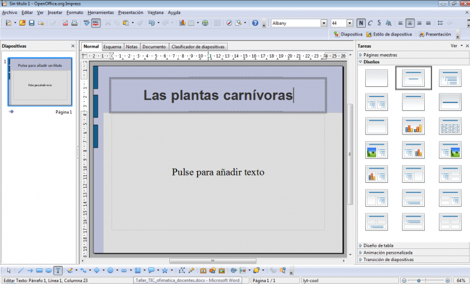Toggle italic text formatting
The width and height of the screenshot is (470, 284).
(x=370, y=23)
